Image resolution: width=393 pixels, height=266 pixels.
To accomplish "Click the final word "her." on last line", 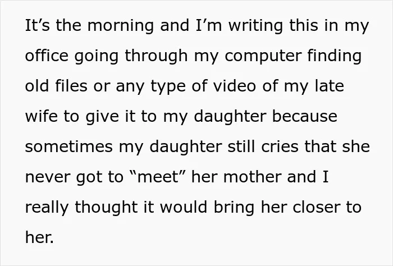I will pyautogui.click(x=39, y=237).
